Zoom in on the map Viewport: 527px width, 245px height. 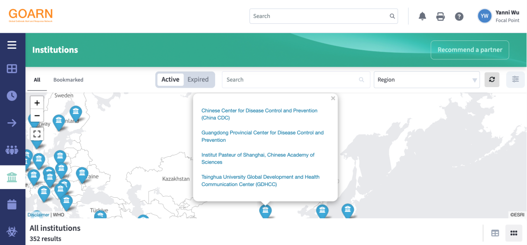coord(37,103)
